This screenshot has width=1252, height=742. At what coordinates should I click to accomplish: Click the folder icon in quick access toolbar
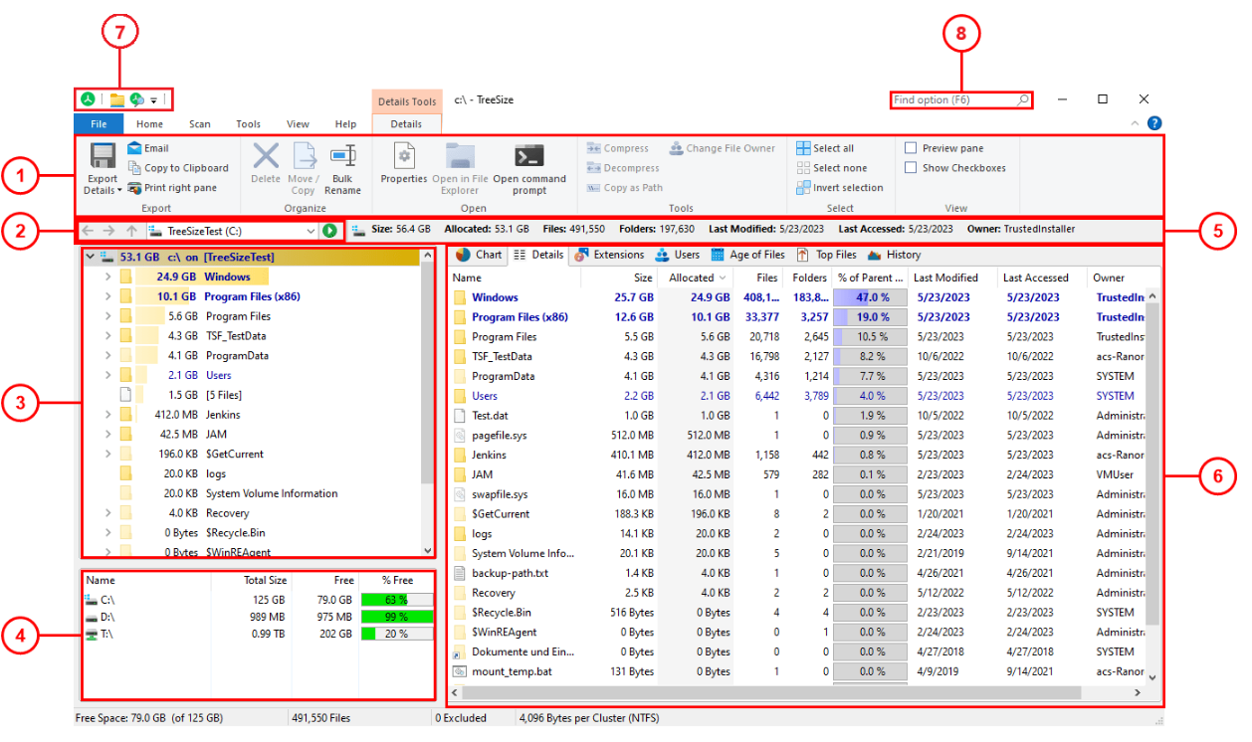point(117,99)
